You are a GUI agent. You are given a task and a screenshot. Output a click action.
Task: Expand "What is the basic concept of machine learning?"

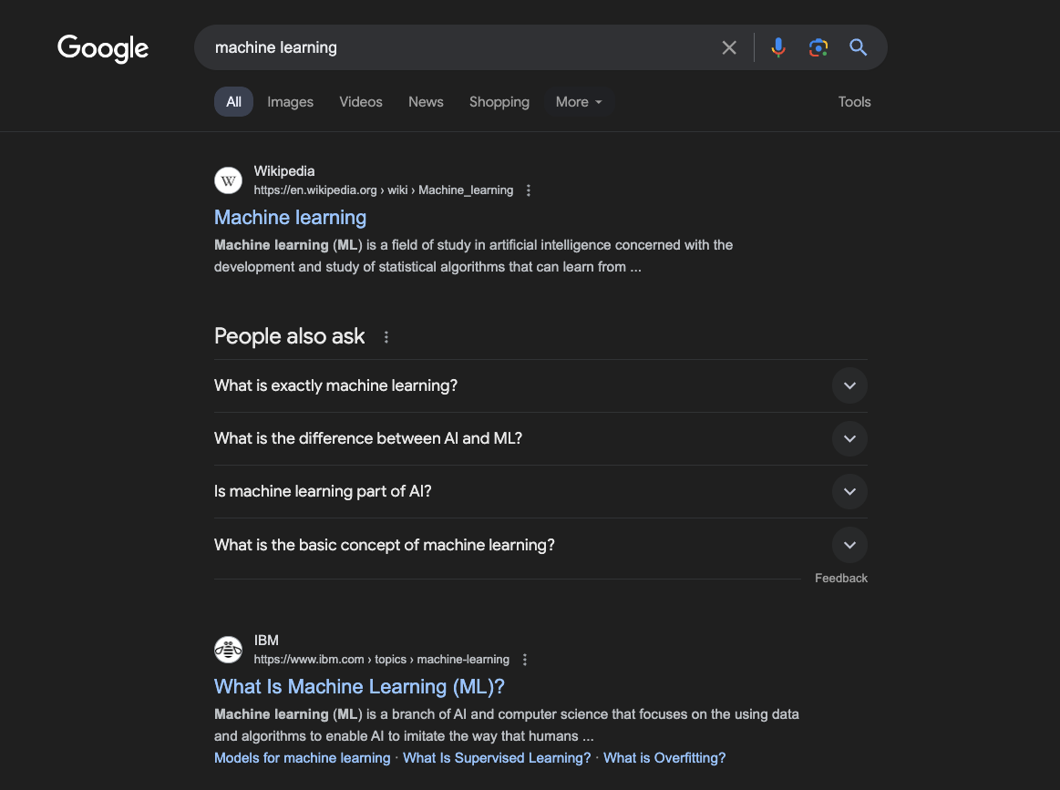point(540,545)
